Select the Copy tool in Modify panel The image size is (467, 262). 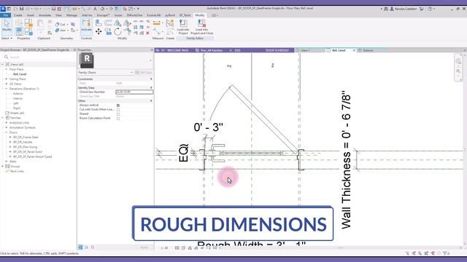(x=108, y=31)
